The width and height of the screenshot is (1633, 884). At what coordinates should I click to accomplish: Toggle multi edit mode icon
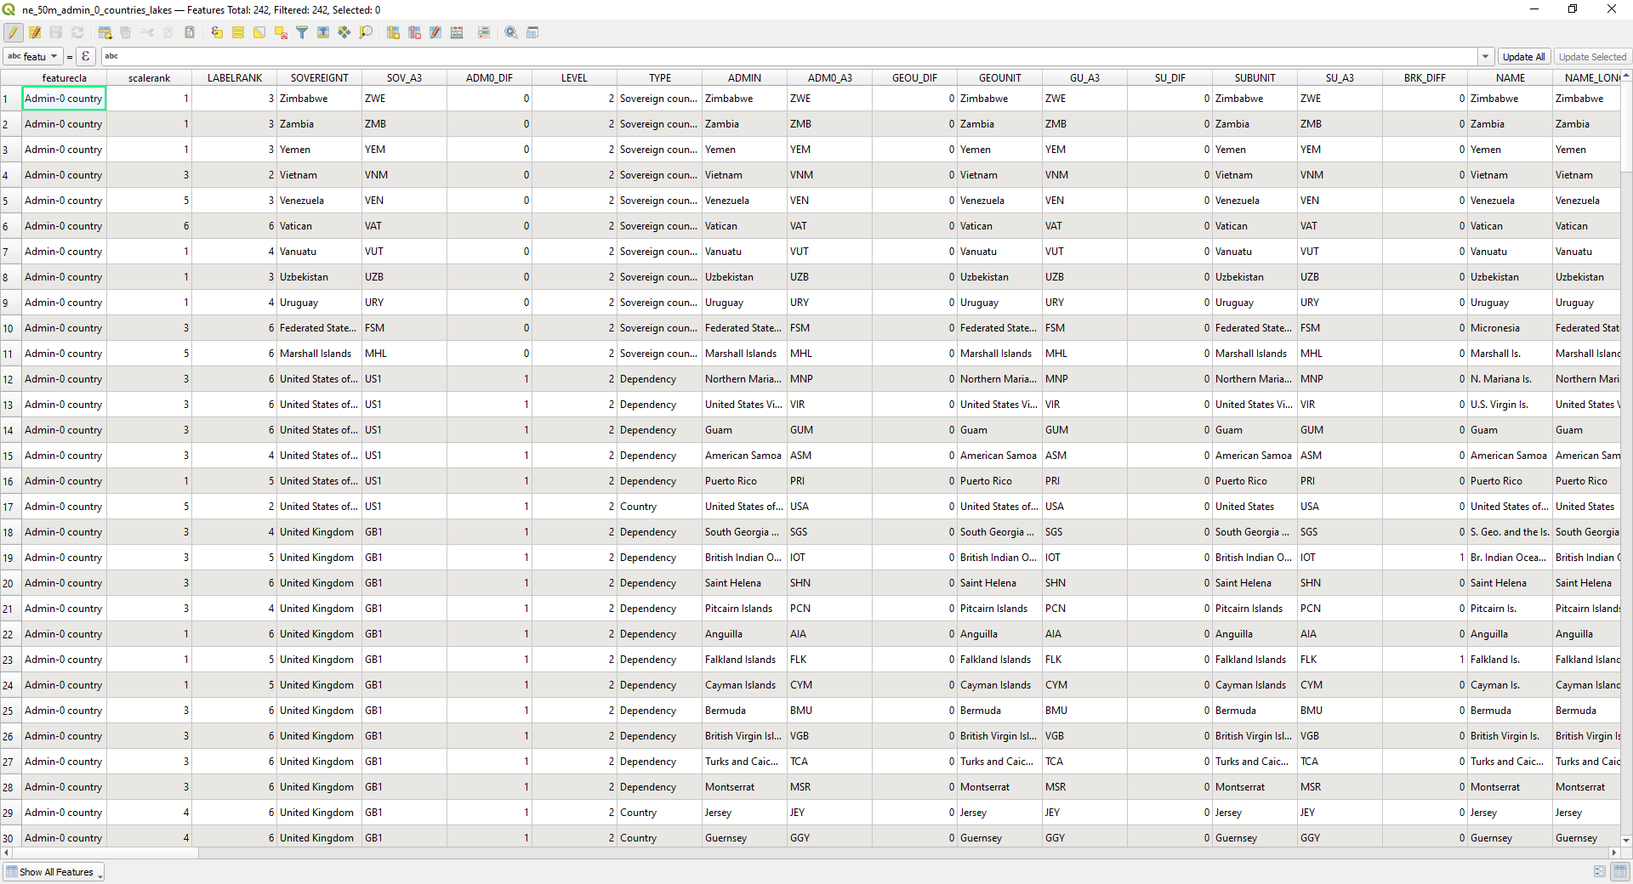[35, 32]
